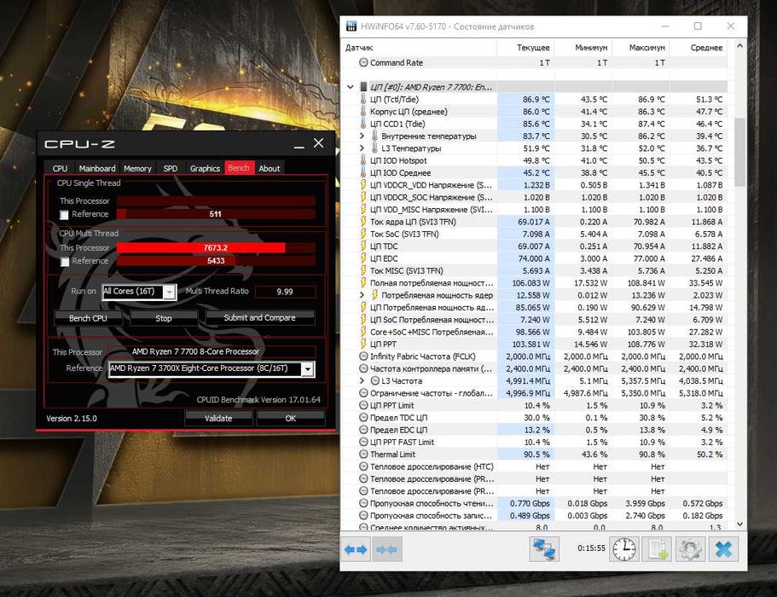This screenshot has height=597, width=777.
Task: Click lightning icon beside Ток SoC (SVI3 TFN)
Action: pyautogui.click(x=363, y=234)
